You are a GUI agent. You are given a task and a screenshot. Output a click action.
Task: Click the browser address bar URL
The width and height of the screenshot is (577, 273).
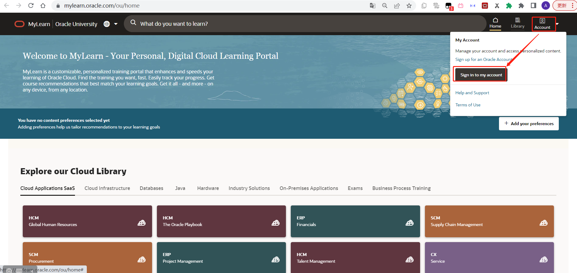point(102,5)
